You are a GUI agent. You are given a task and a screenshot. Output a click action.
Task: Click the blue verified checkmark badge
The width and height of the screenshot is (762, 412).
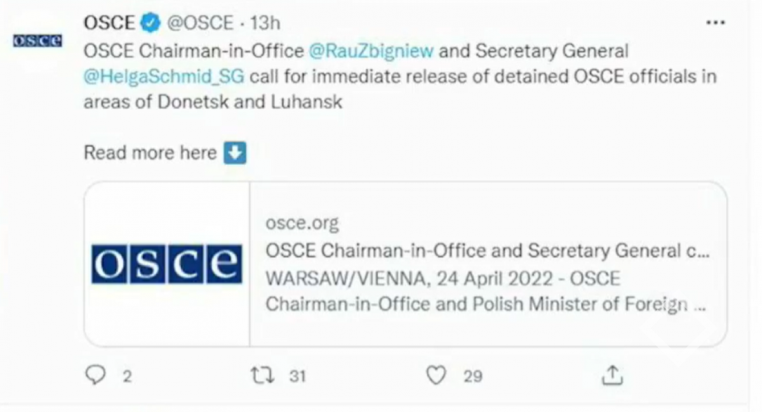[x=150, y=23]
